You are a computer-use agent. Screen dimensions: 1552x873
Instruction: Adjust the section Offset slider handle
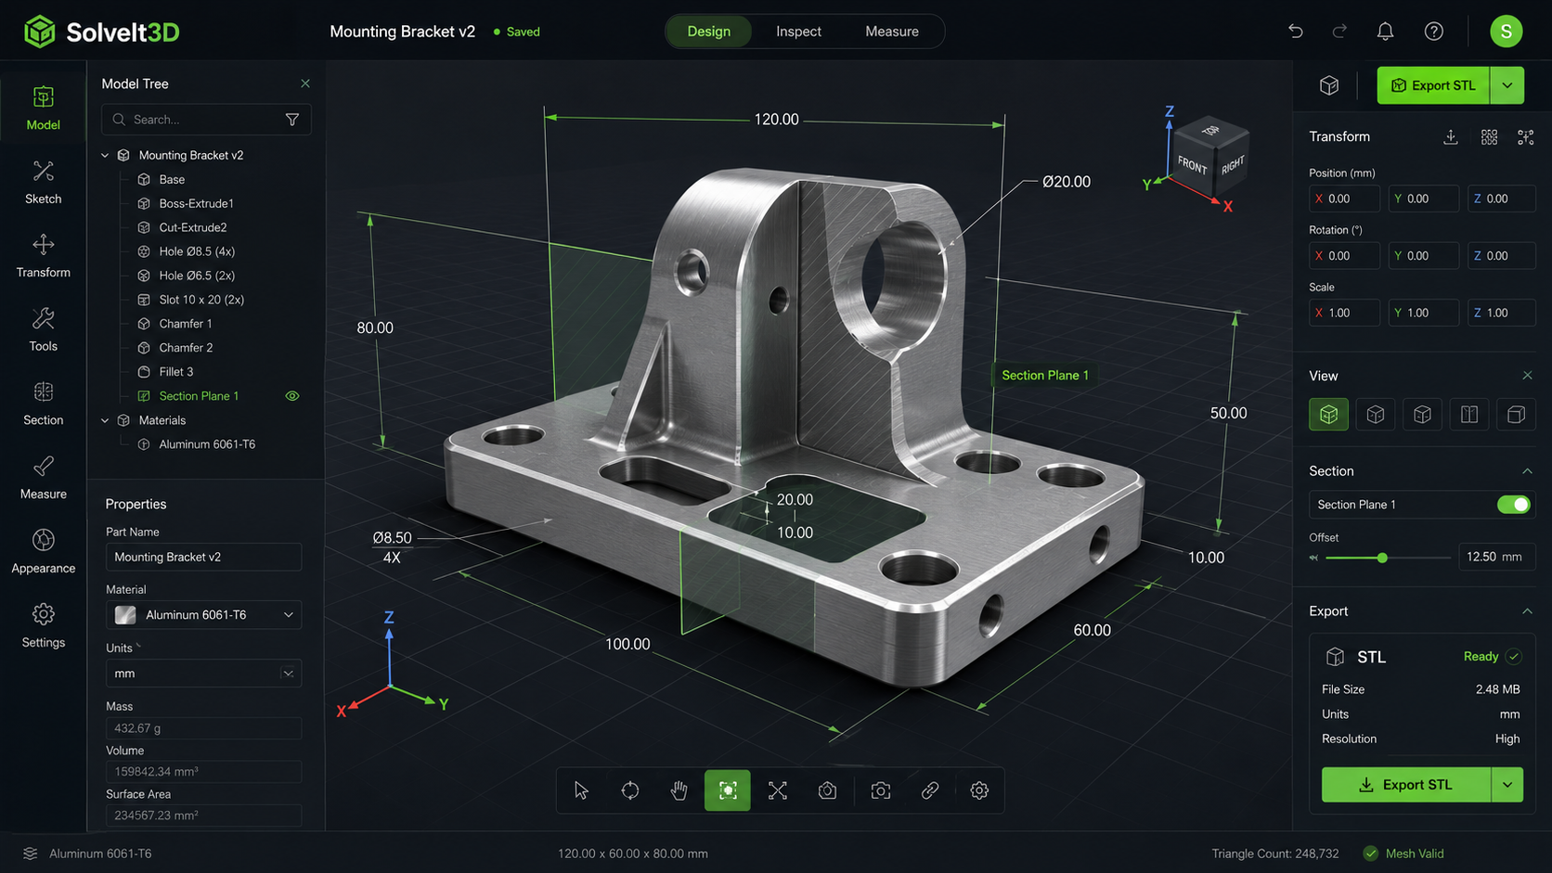(x=1382, y=558)
